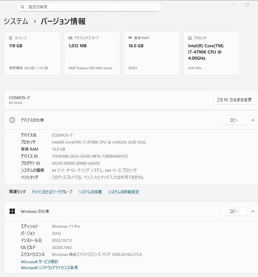Screen dimensions: 258x277
Task: Click install date 2025/10/13
Action: pyautogui.click(x=62, y=240)
